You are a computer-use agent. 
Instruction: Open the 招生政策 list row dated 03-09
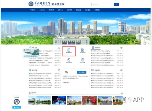107,65
